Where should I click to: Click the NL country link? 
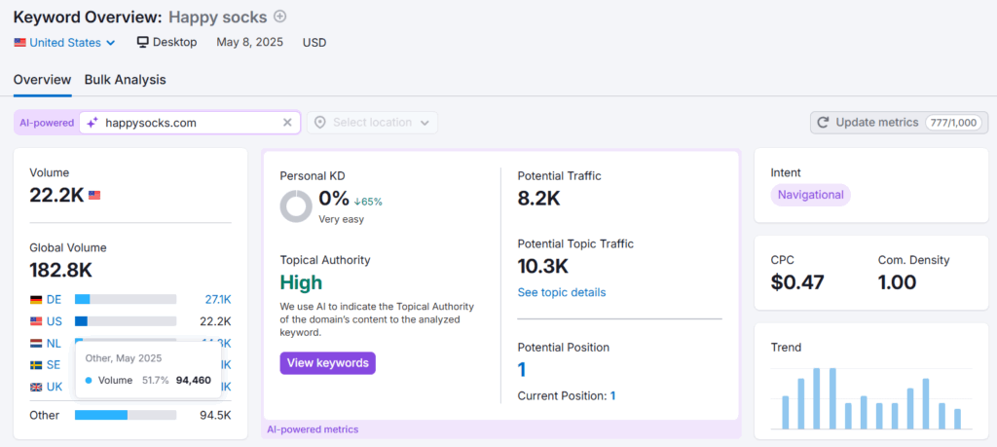click(x=55, y=344)
